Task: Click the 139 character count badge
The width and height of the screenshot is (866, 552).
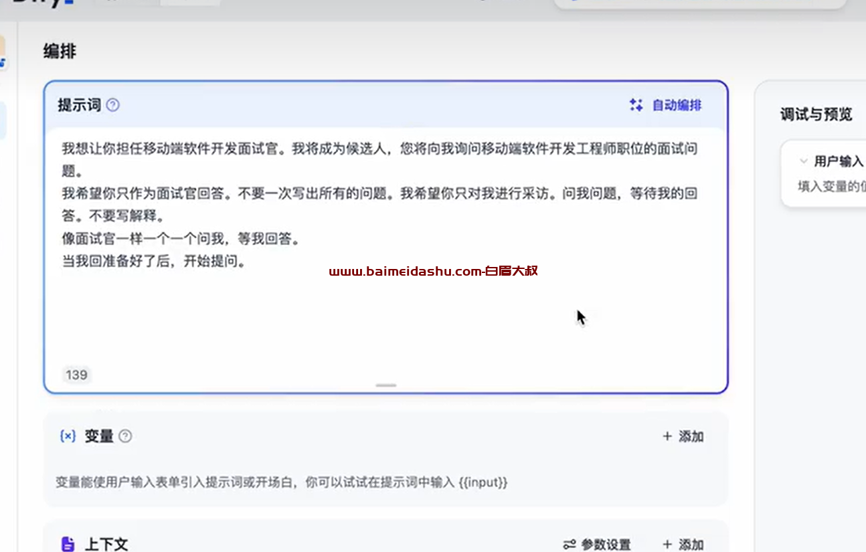Action: coord(76,375)
